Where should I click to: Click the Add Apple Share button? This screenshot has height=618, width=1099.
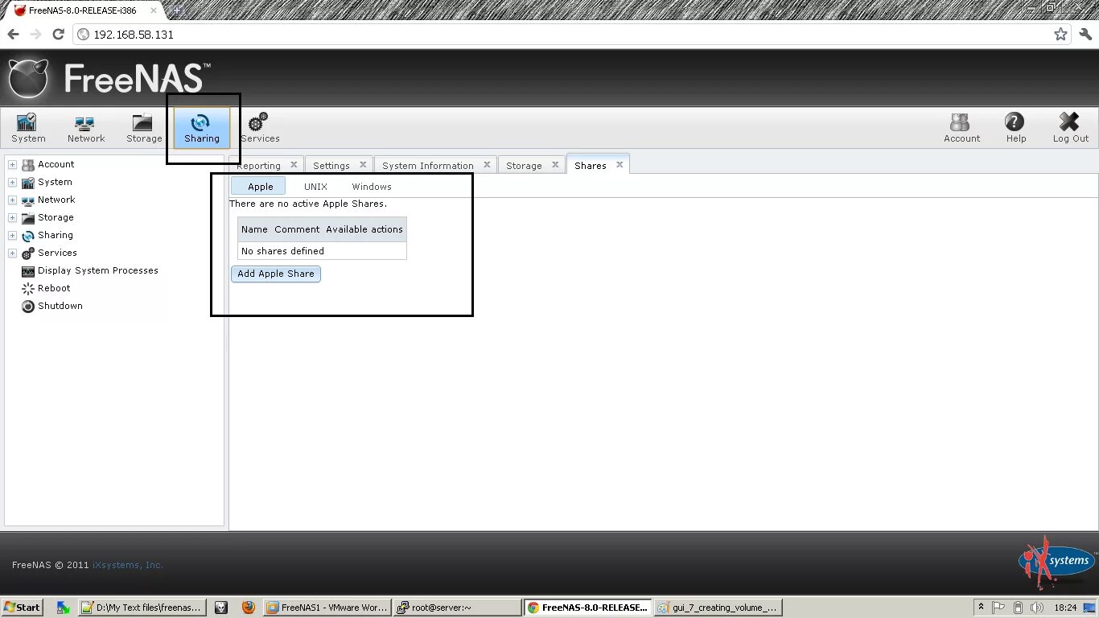pyautogui.click(x=275, y=274)
